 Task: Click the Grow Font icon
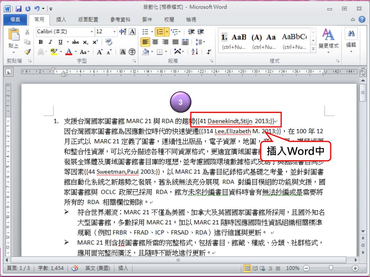[100, 52]
